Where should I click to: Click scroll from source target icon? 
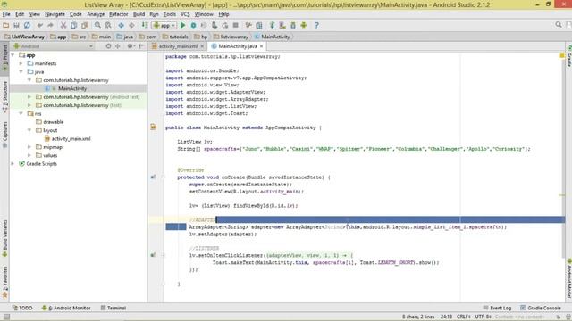(108, 46)
